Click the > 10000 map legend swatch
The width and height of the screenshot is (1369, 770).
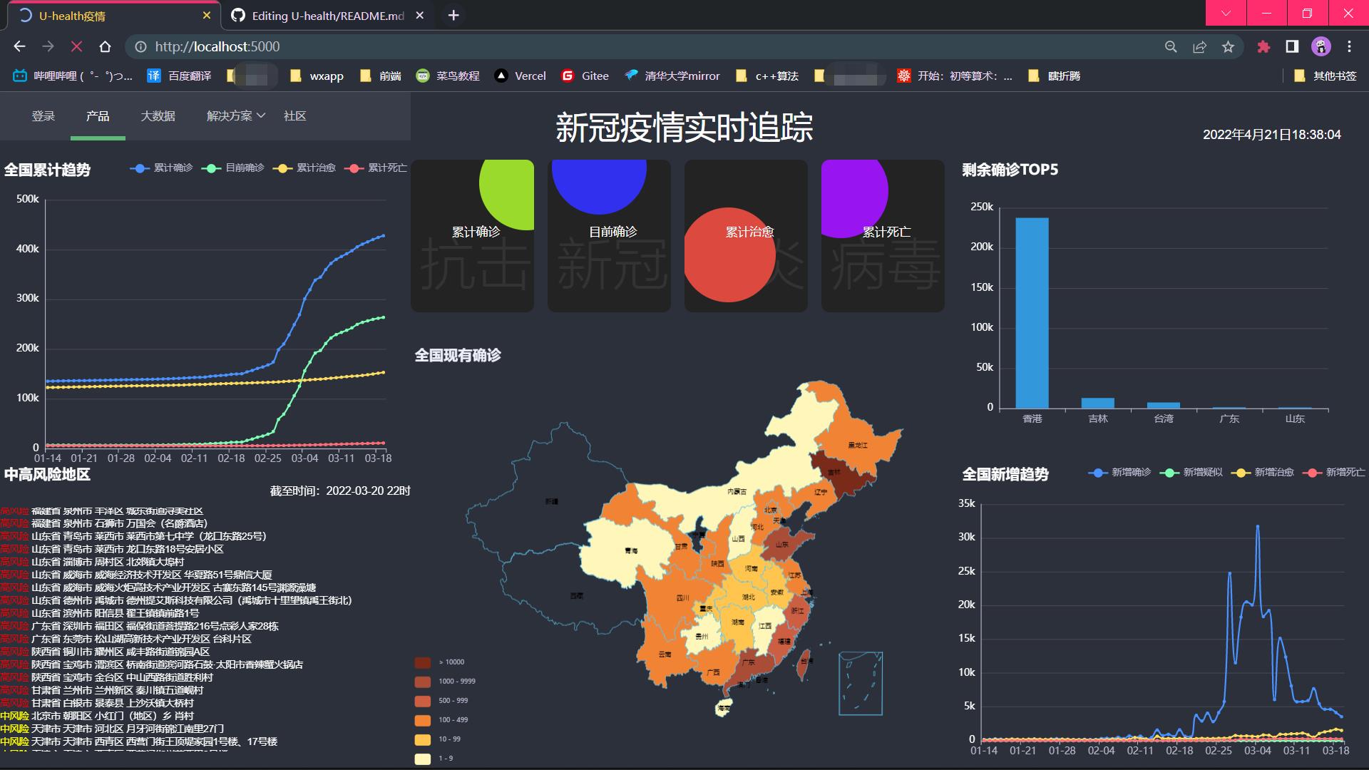click(x=424, y=662)
